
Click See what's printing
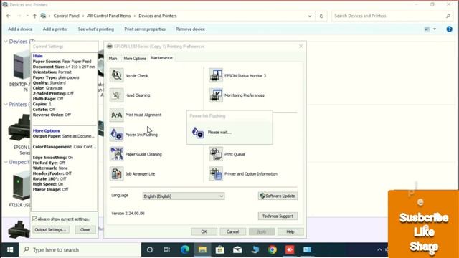96,29
